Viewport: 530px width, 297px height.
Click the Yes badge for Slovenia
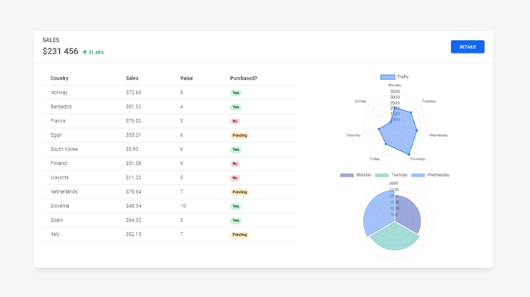click(x=236, y=206)
